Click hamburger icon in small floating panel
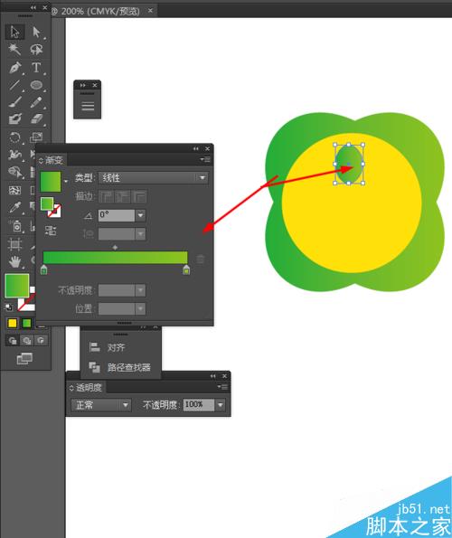 (88, 106)
